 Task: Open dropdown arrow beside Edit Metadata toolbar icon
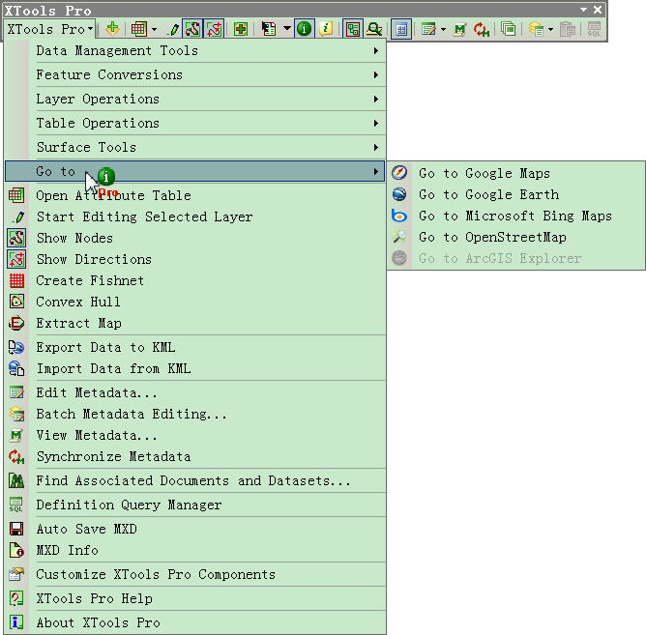tap(443, 29)
